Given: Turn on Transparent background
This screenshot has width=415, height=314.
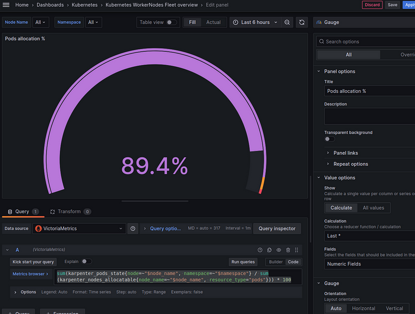Looking at the screenshot, I should 329,139.
